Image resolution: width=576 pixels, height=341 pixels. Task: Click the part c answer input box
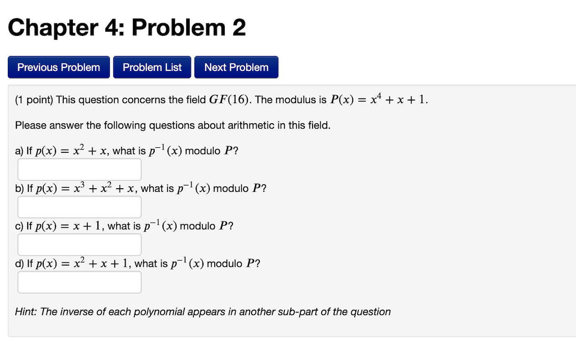(79, 244)
